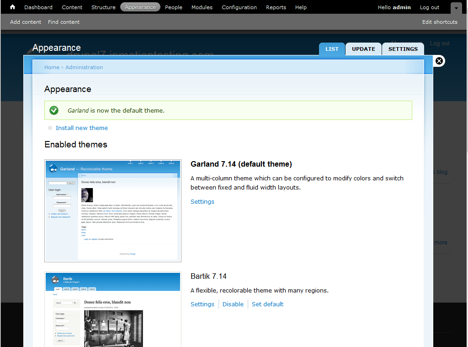Click the admin username link
This screenshot has height=347, width=468.
coord(401,7)
